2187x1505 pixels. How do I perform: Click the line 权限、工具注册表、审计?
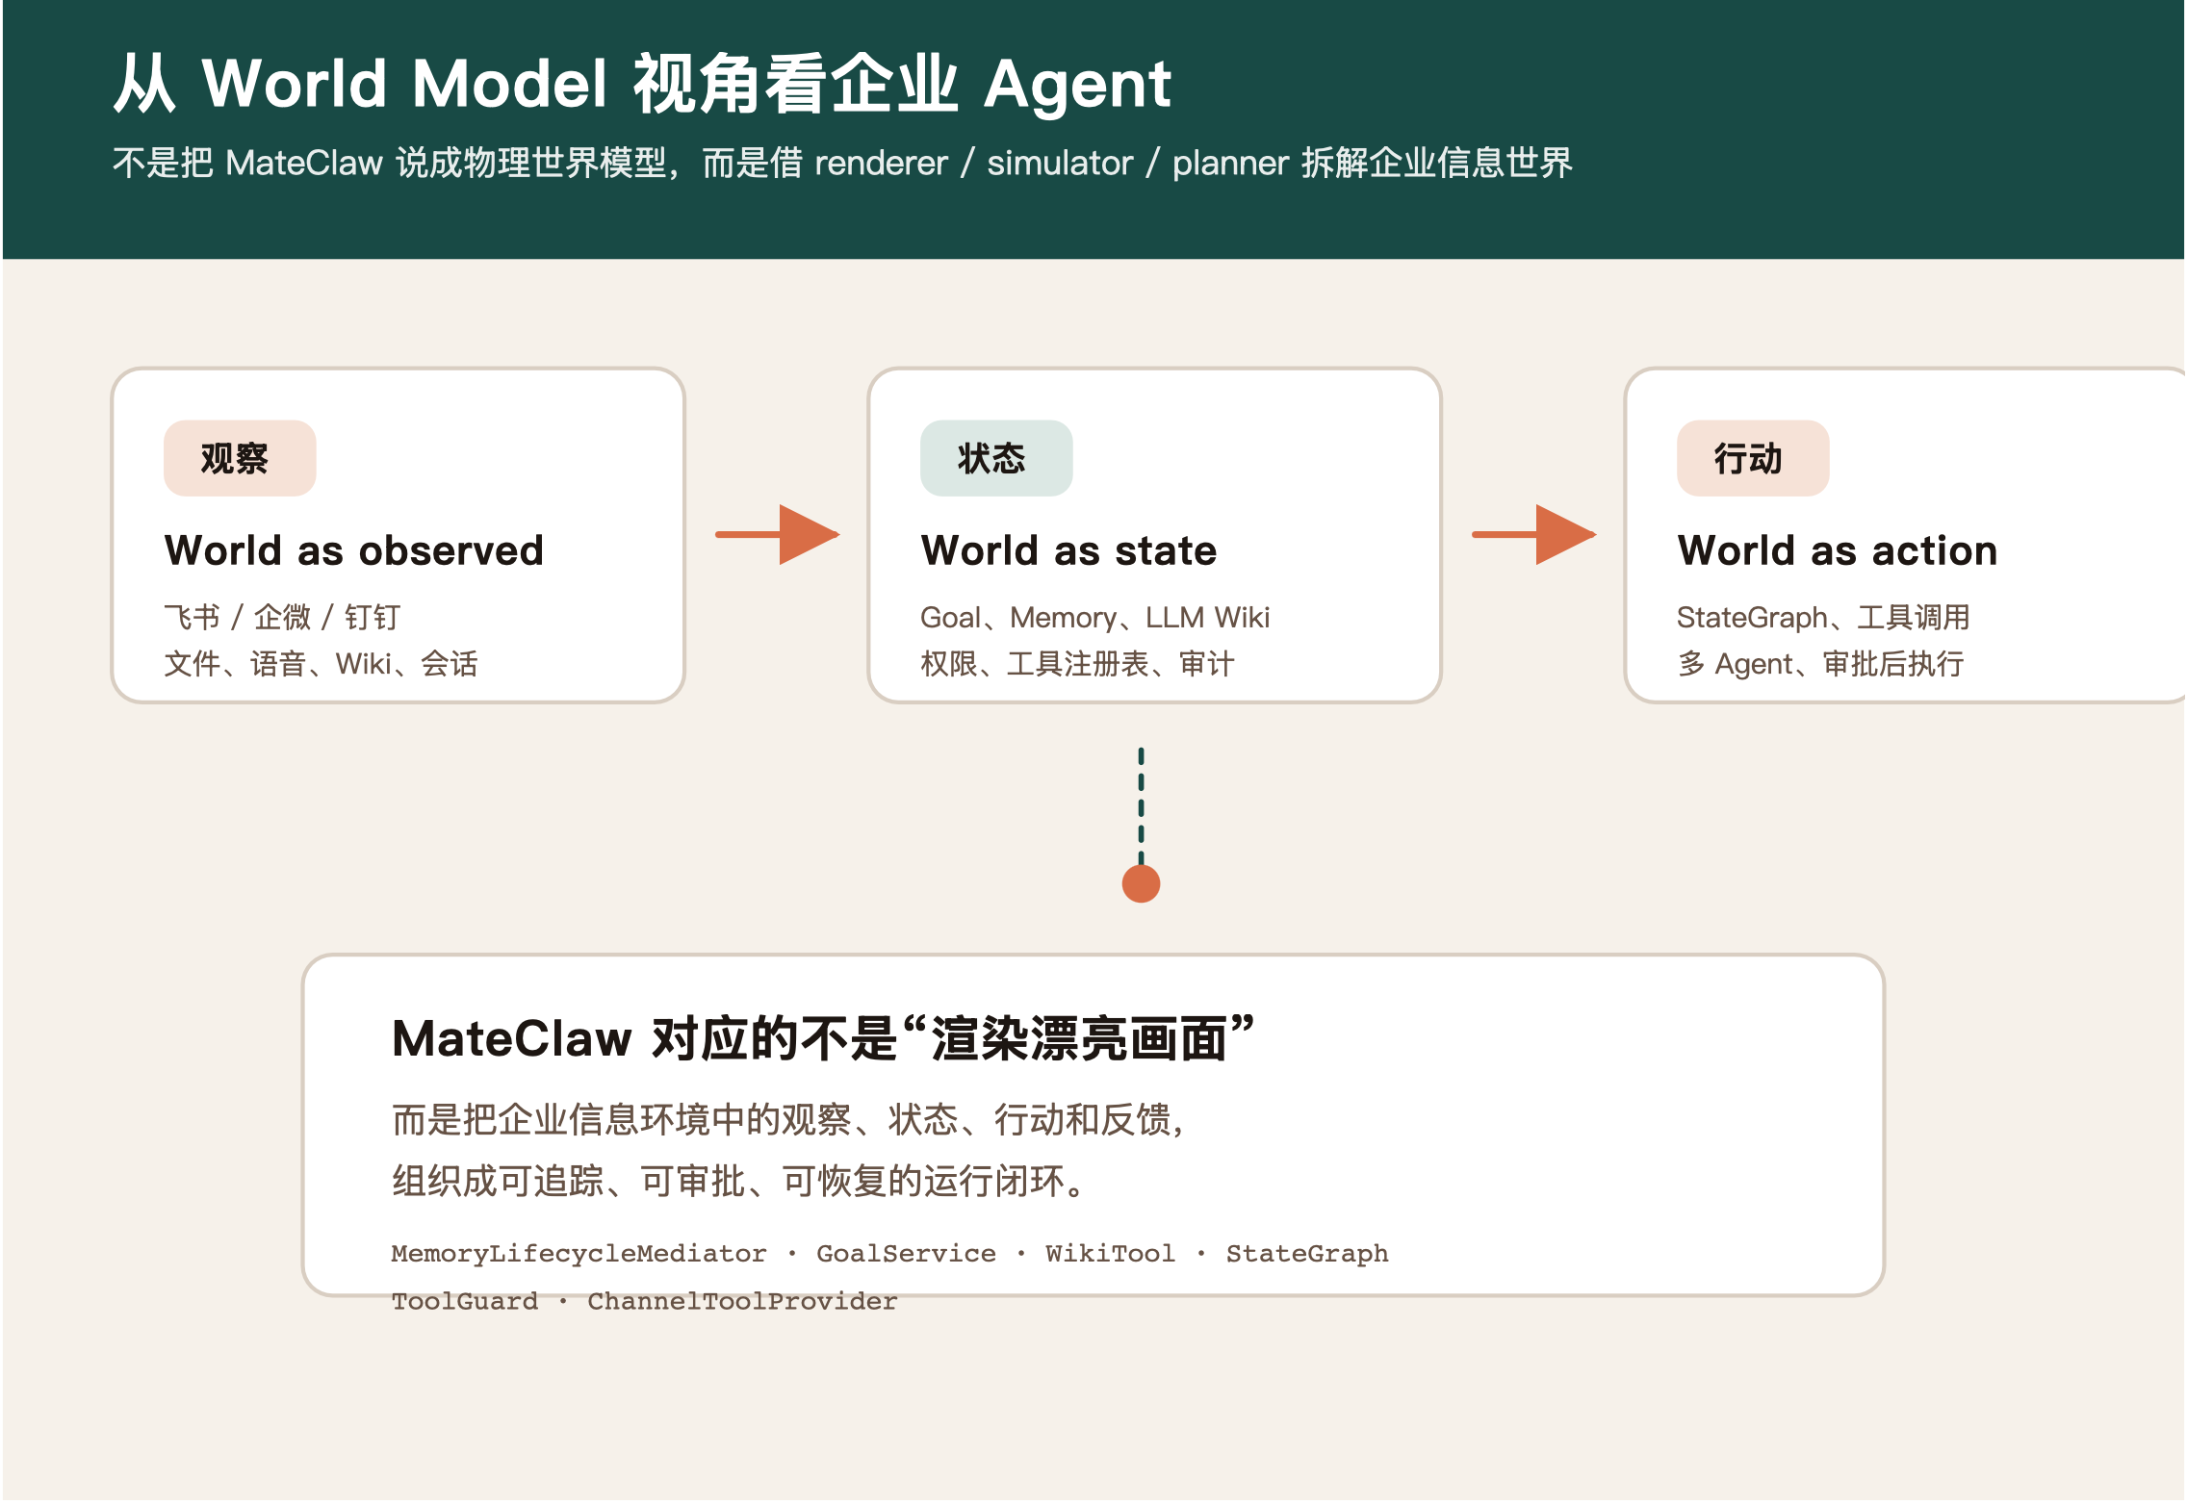1077,664
